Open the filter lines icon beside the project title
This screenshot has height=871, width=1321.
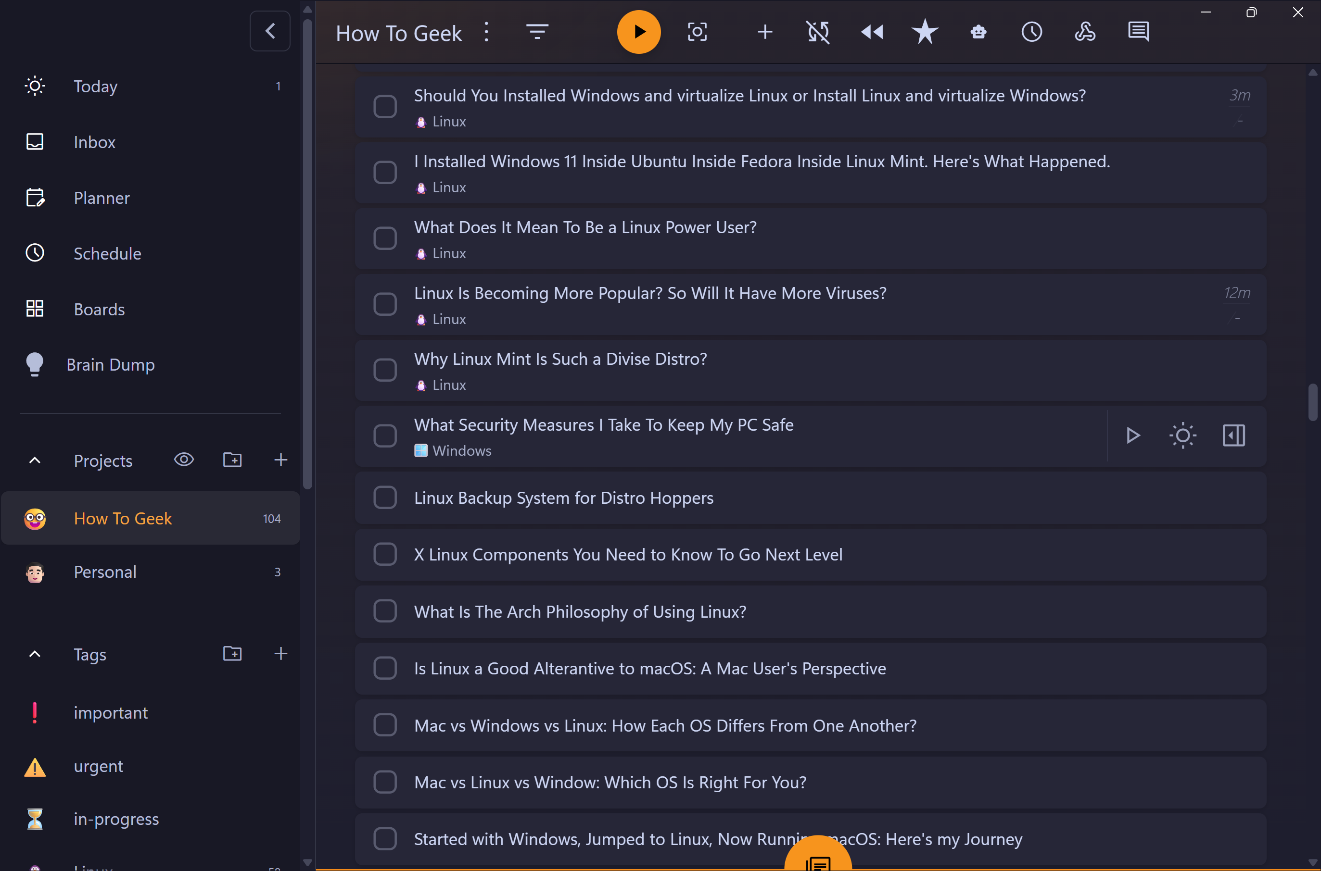click(x=538, y=32)
